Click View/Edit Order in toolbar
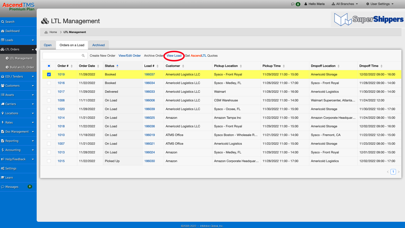The width and height of the screenshot is (405, 228). (130, 56)
